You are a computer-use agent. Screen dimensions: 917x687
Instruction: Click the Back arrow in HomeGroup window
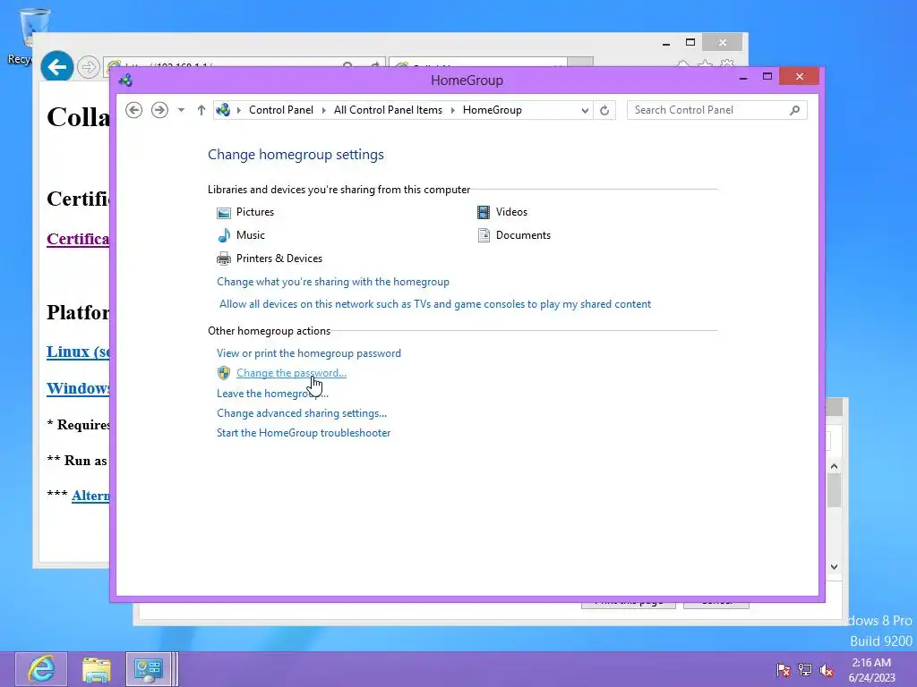pos(134,110)
